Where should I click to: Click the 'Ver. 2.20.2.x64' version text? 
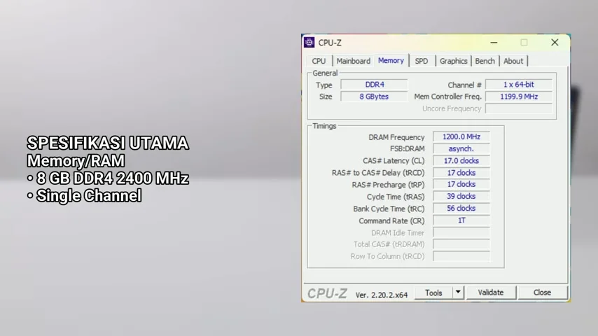[x=382, y=295]
